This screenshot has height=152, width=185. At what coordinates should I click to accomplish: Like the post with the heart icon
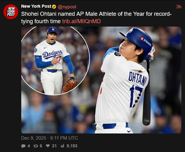pyautogui.click(x=48, y=146)
